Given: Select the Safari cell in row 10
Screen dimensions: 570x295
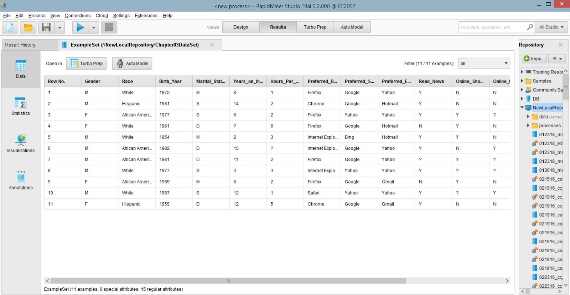Looking at the screenshot, I should point(322,193).
